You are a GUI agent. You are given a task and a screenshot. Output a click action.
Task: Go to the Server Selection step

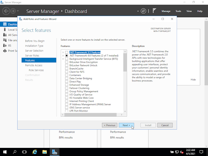point(34,51)
